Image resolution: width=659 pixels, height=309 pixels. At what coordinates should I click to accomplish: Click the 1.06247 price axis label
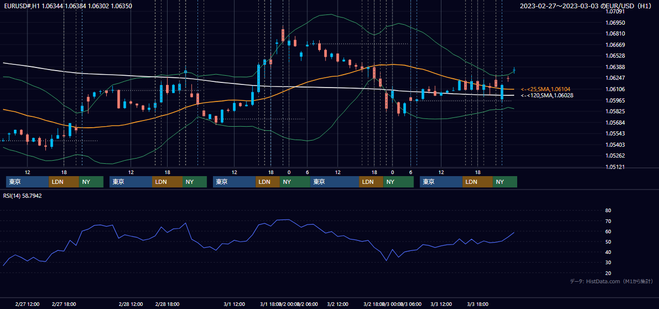click(615, 78)
